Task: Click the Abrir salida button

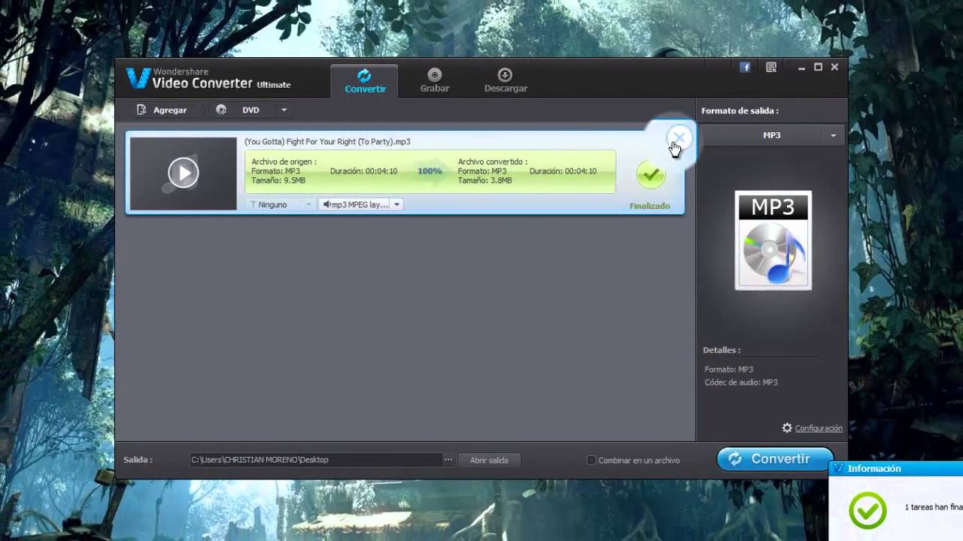Action: pos(489,460)
